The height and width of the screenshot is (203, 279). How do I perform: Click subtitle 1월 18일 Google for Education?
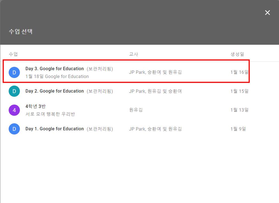[x=57, y=76]
